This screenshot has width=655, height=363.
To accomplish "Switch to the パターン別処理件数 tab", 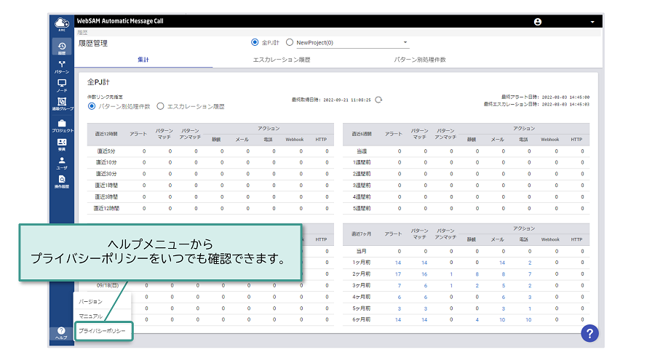I will (x=419, y=60).
